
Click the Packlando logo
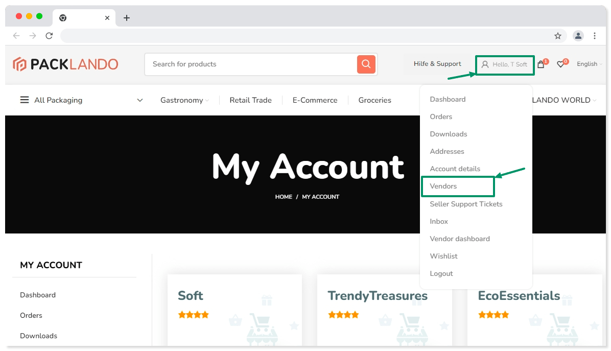[65, 64]
